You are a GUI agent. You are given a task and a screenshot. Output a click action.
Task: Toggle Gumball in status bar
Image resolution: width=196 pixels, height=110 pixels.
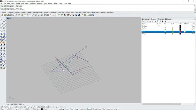pos(89,109)
